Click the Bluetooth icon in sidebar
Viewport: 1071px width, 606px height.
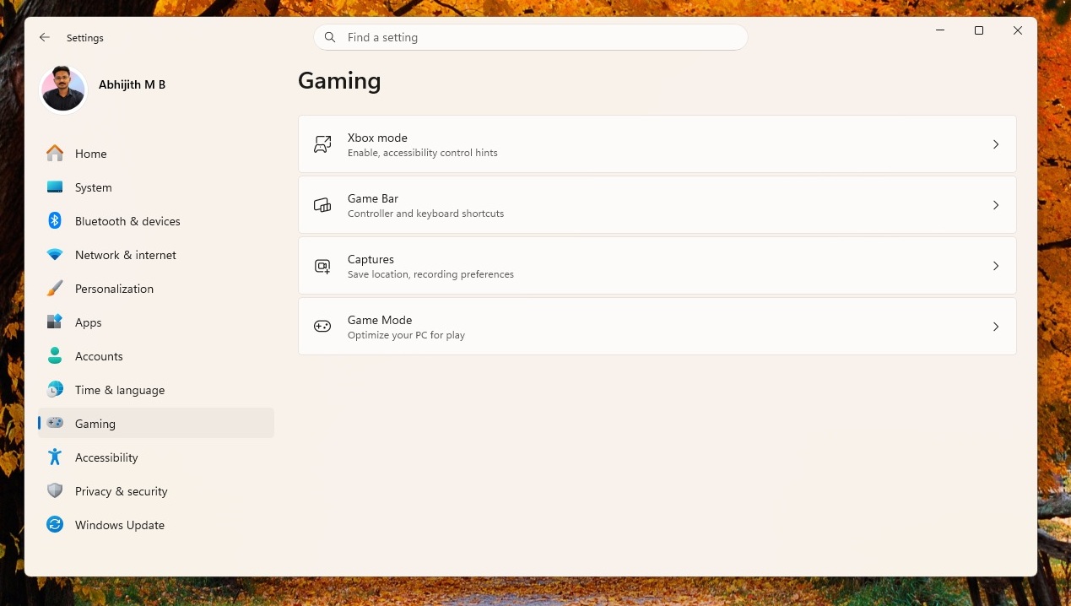pyautogui.click(x=55, y=221)
